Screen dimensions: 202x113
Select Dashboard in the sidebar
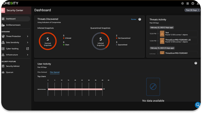pos(16,19)
